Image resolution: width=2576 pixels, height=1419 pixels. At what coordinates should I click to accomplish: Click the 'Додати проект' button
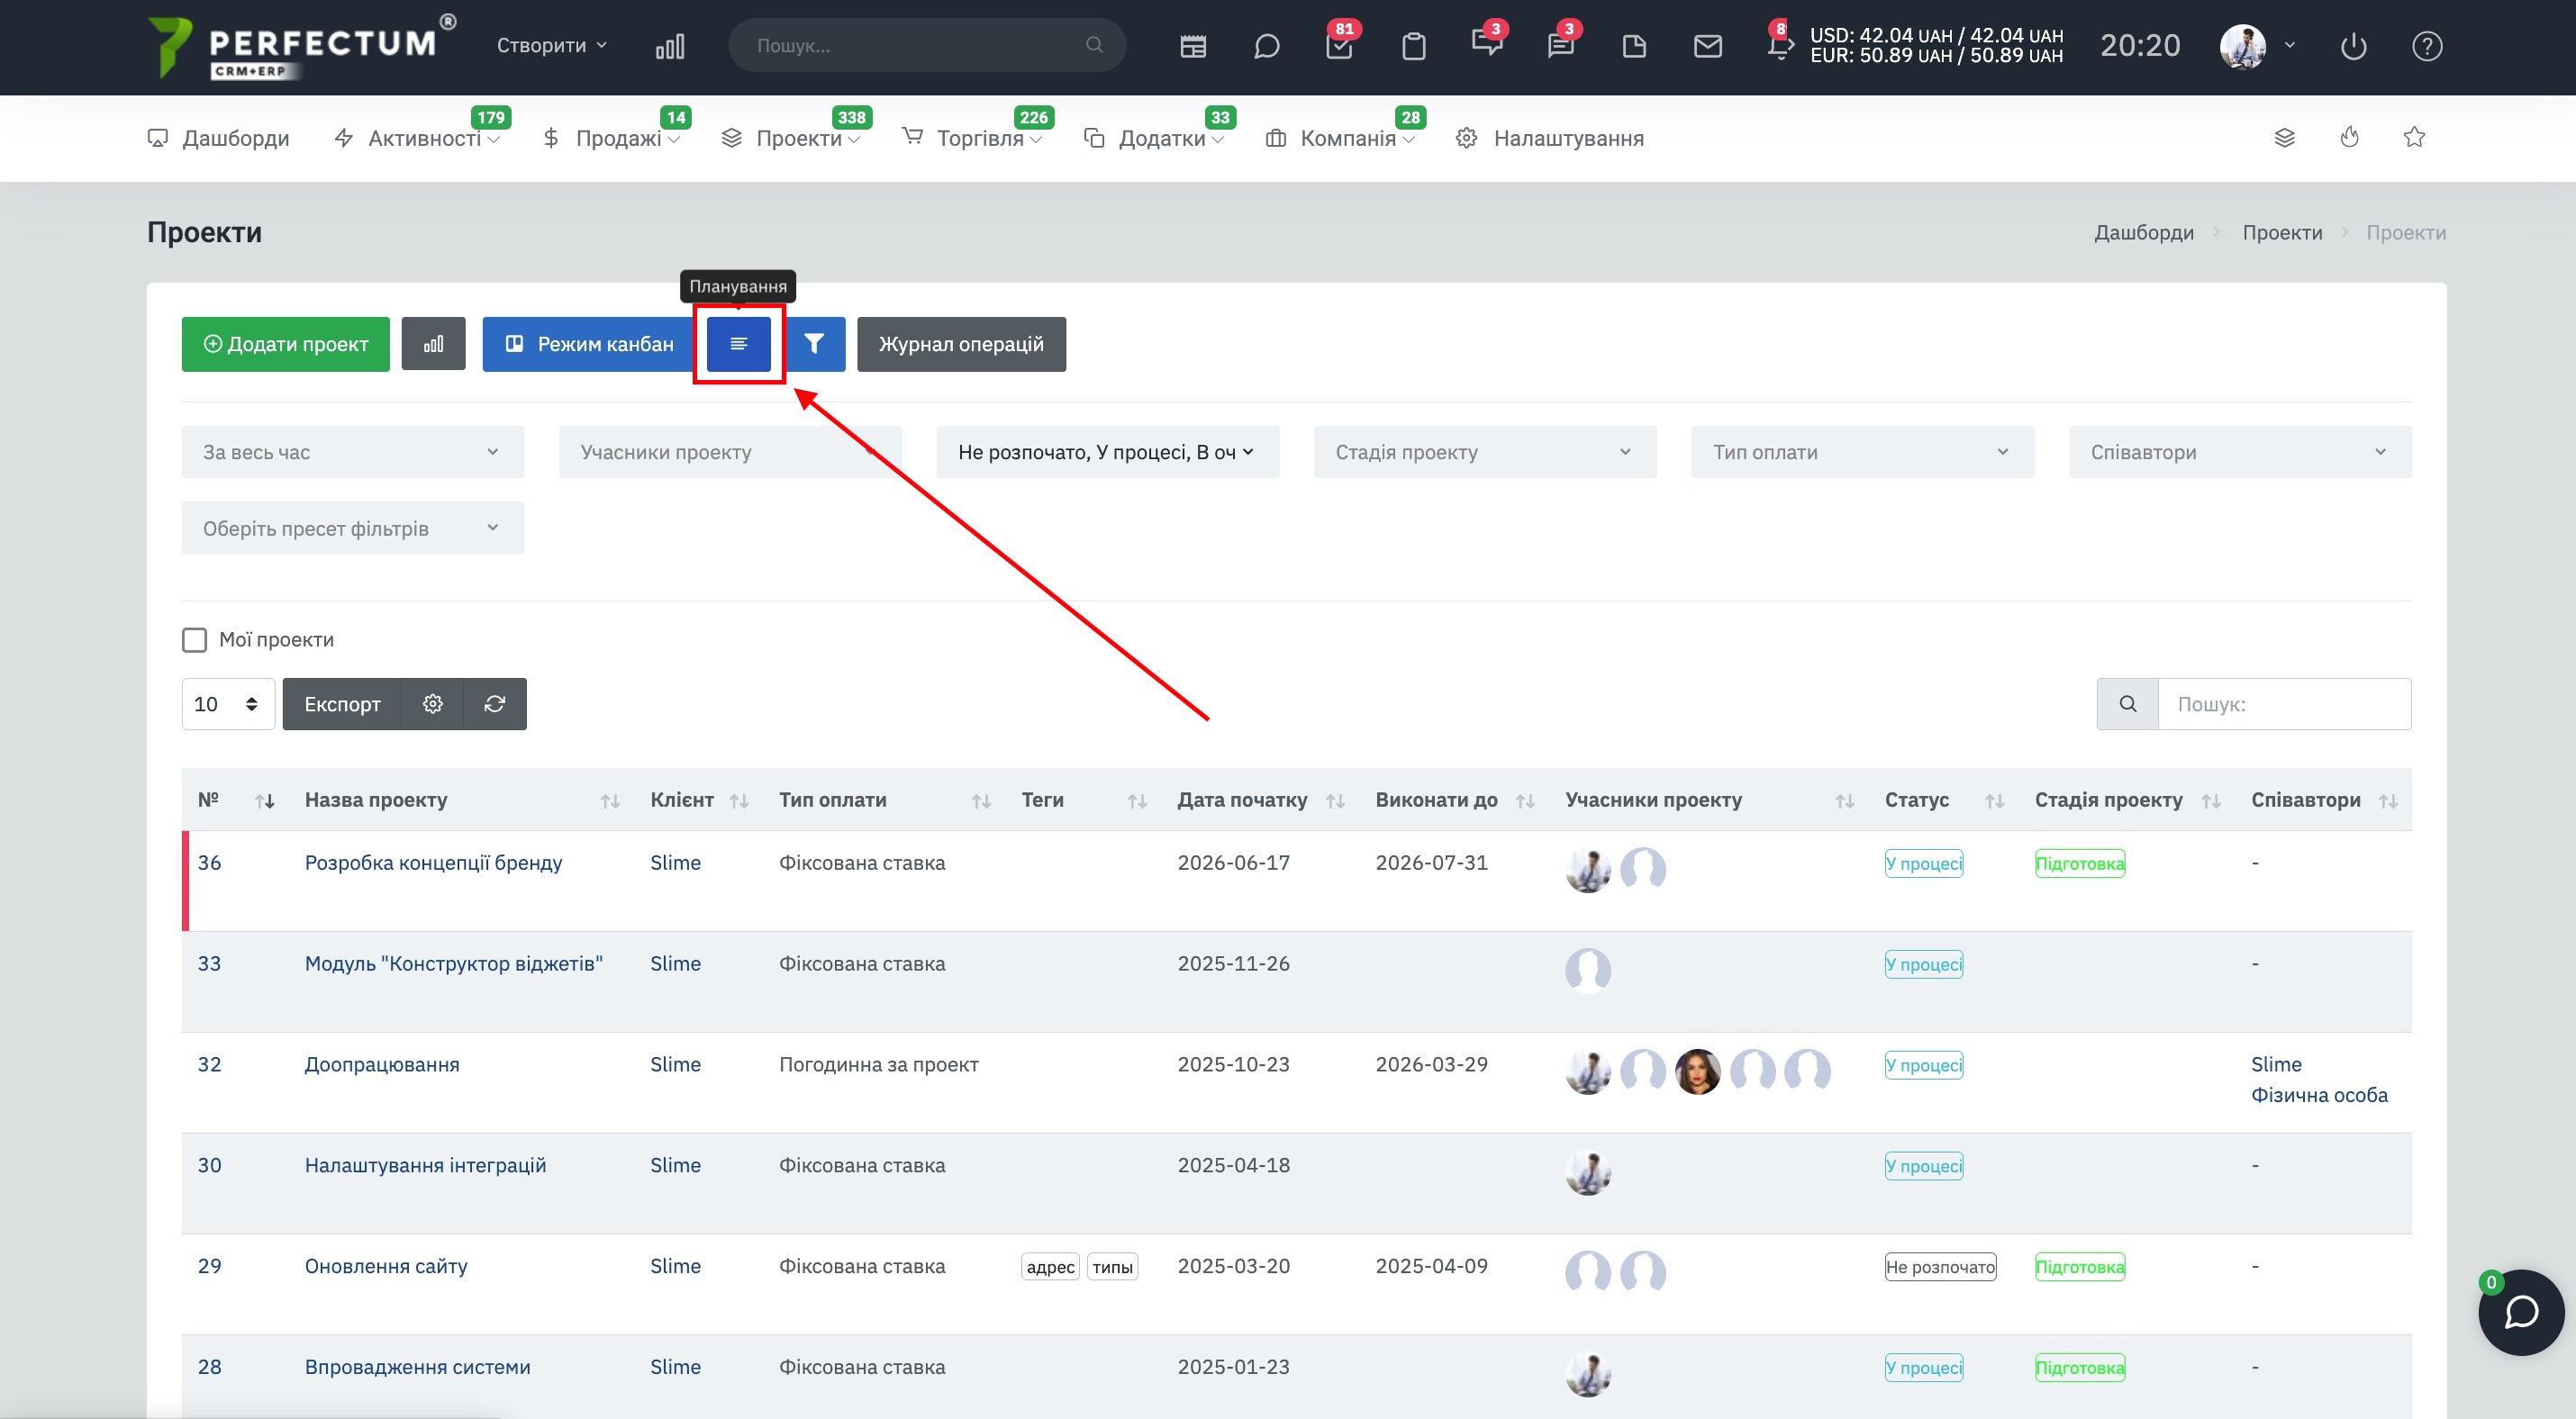(x=285, y=344)
